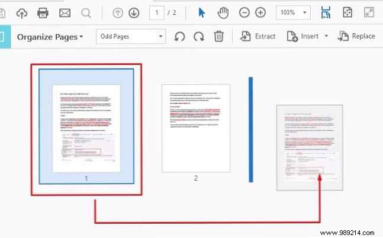Screen dimensions: 383x238
Task: Choose the selection arrow tool
Action: point(201,12)
